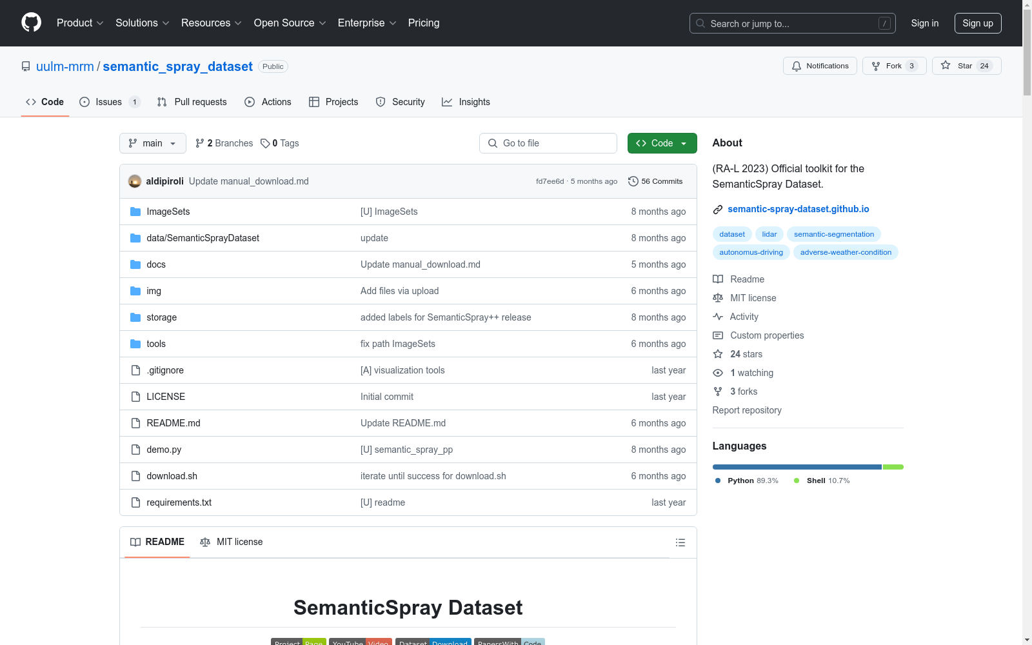
Task: Expand the Product menu
Action: (80, 23)
